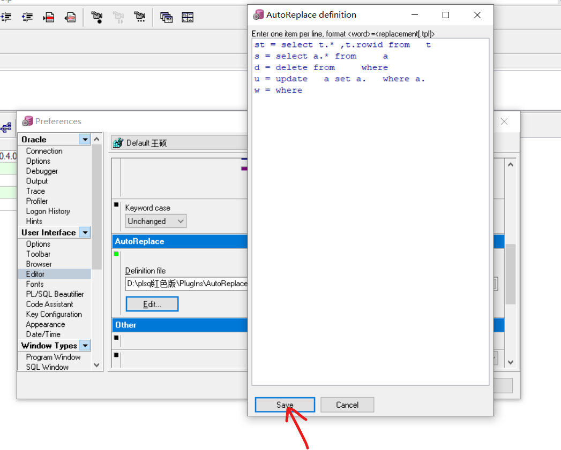Screen dimensions: 561x450
Task: Select the indent text toolbar icon
Action: 7,17
